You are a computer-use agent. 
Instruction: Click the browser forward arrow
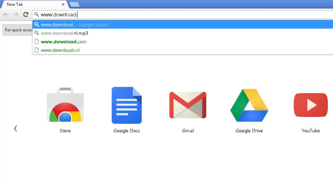click(16, 15)
